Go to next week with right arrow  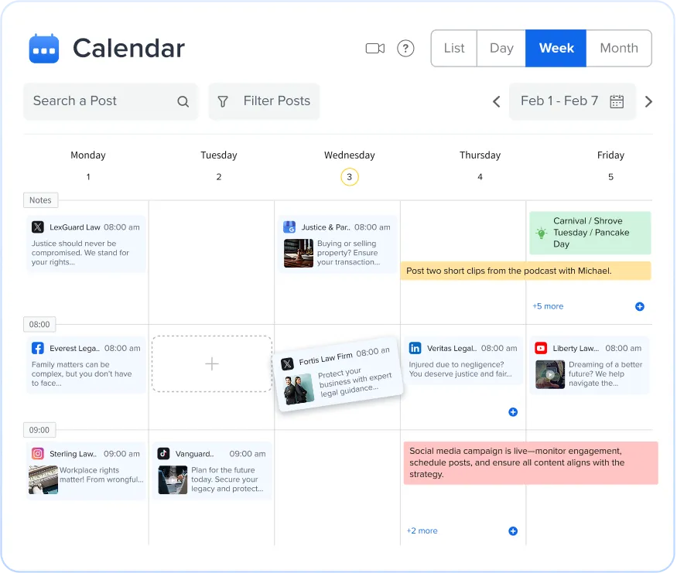[648, 101]
